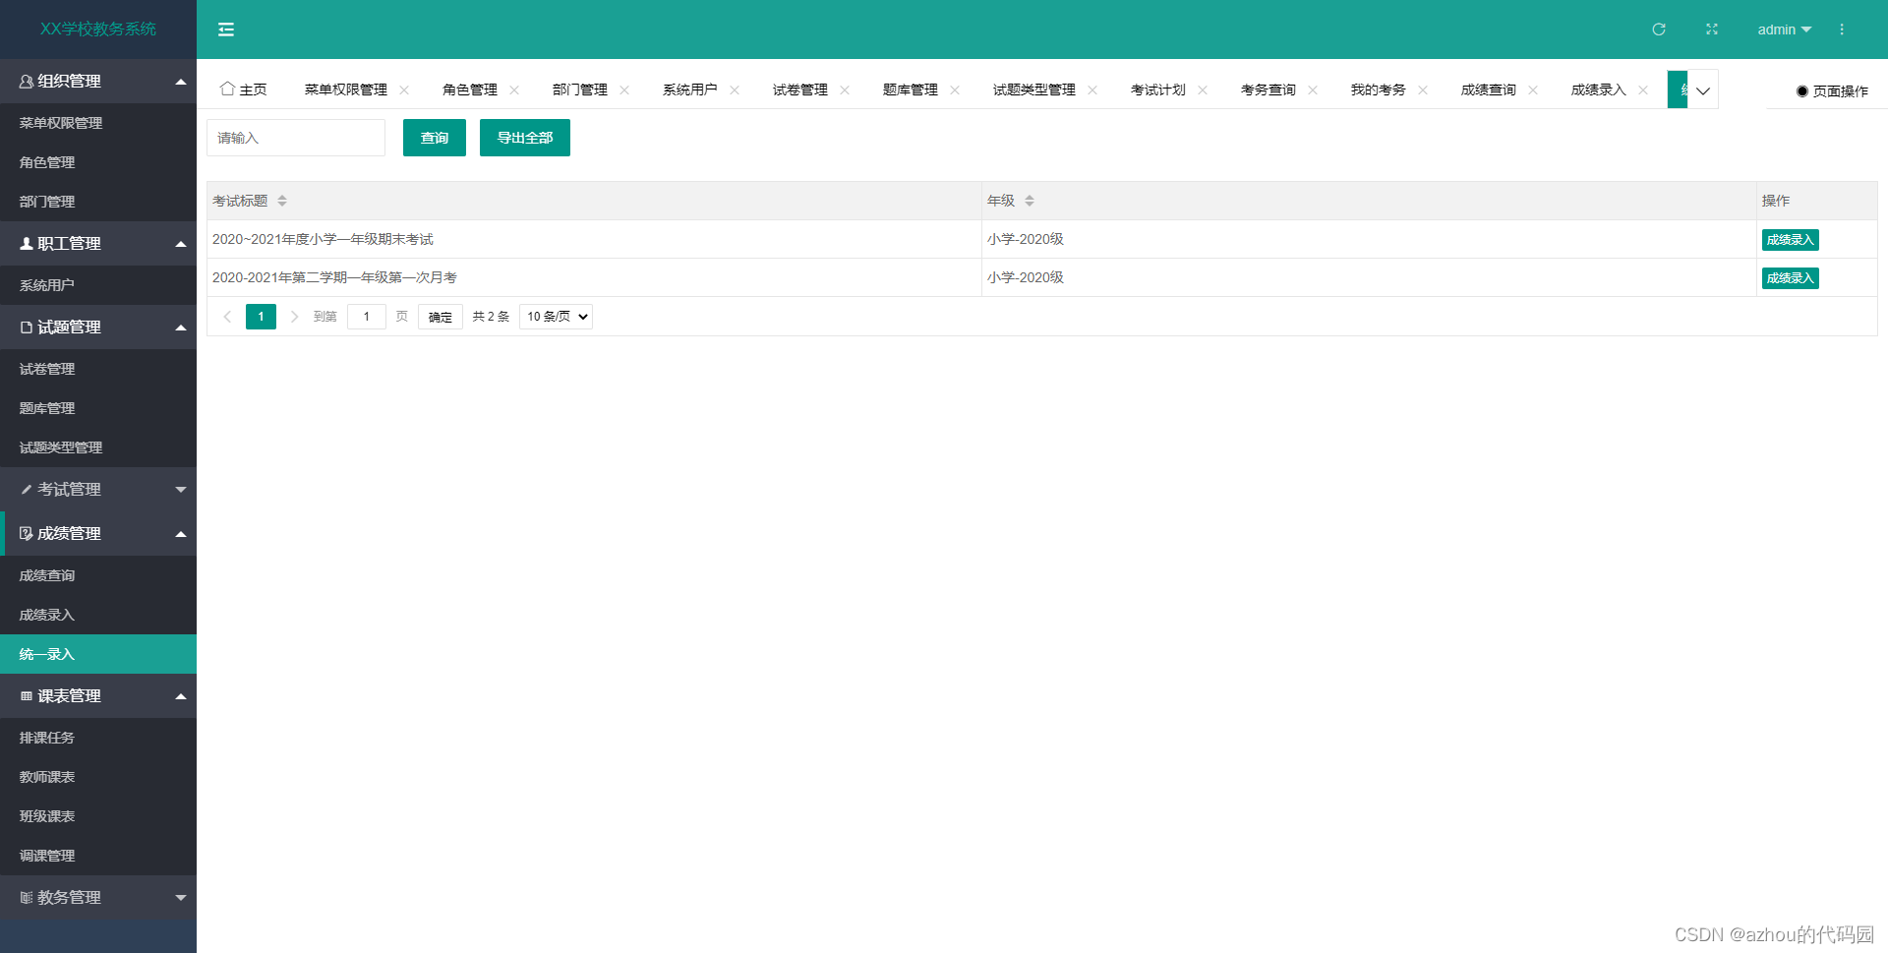
Task: Close the 成绩查询 tab
Action: coord(1533,89)
